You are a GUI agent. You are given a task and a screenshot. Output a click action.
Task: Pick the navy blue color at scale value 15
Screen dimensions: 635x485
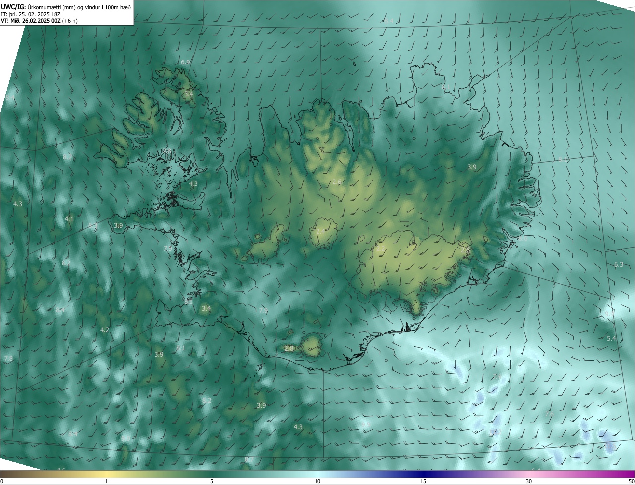423,474
